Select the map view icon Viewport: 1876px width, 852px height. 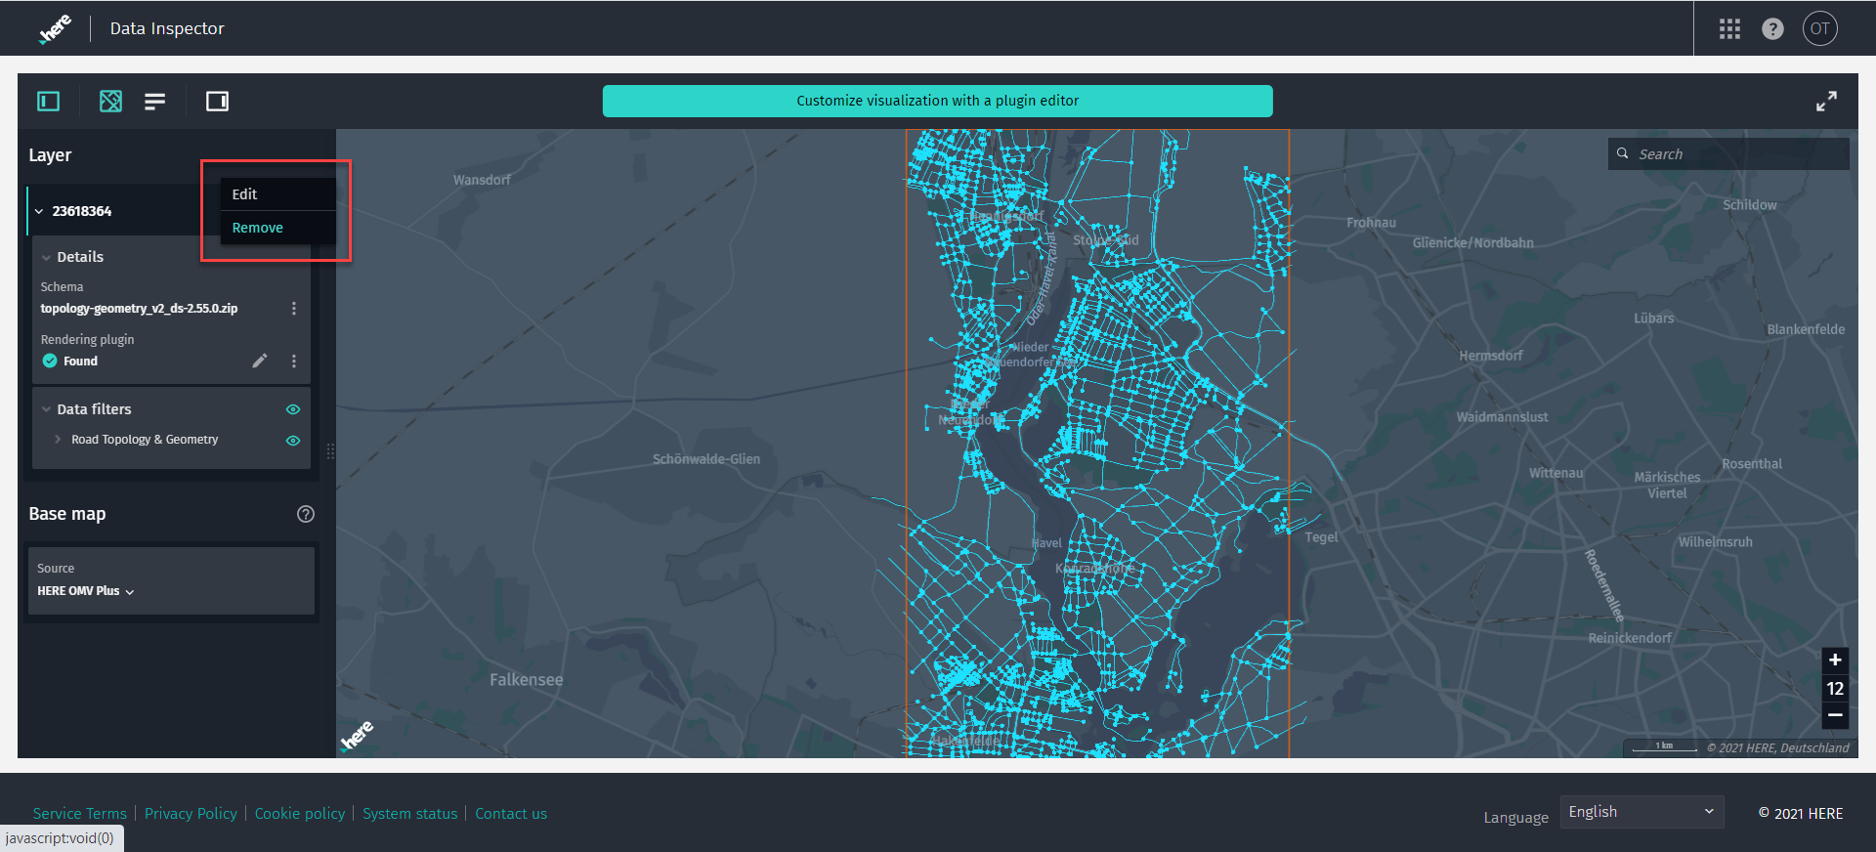click(x=110, y=102)
